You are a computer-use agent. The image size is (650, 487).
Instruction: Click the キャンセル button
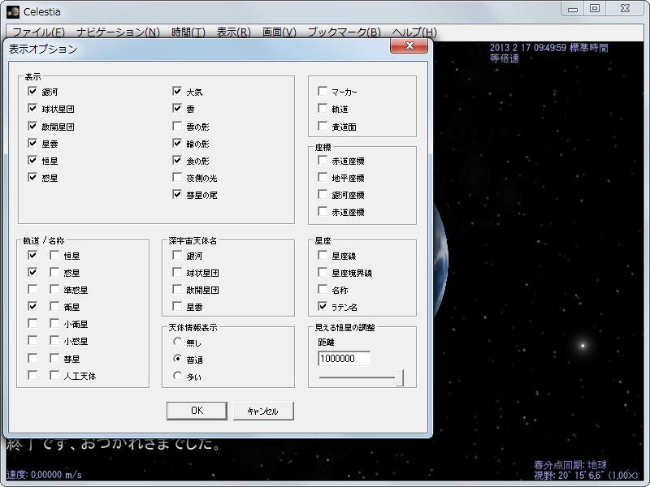click(262, 411)
